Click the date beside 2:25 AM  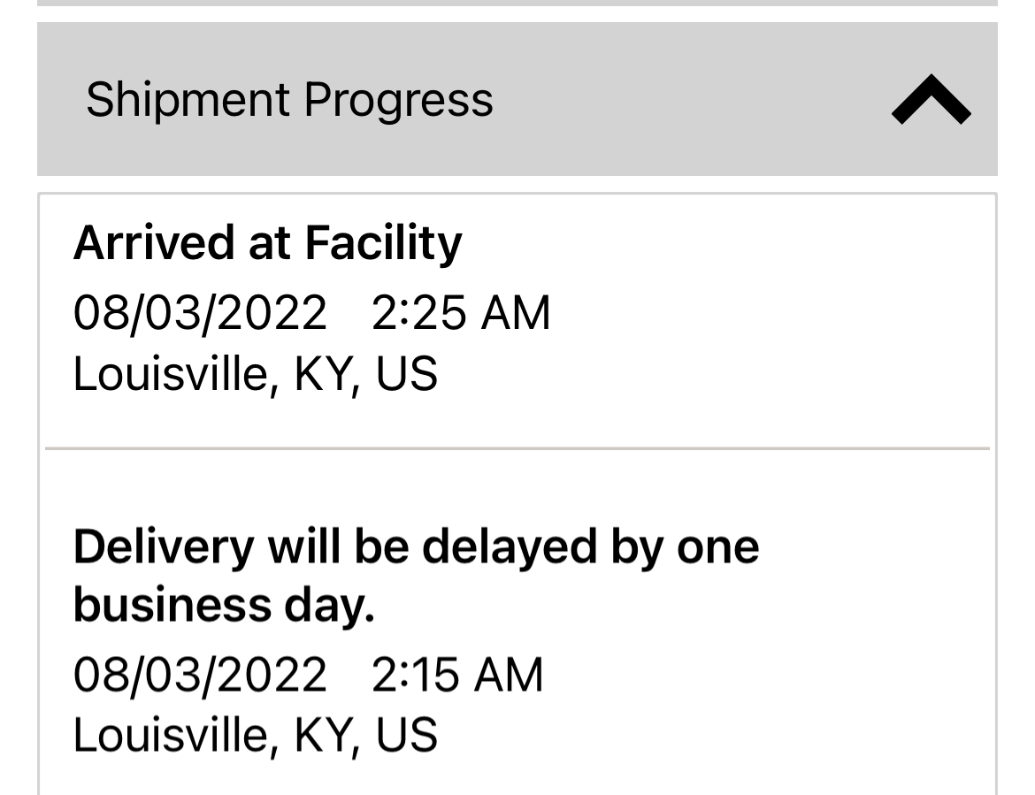(x=200, y=313)
